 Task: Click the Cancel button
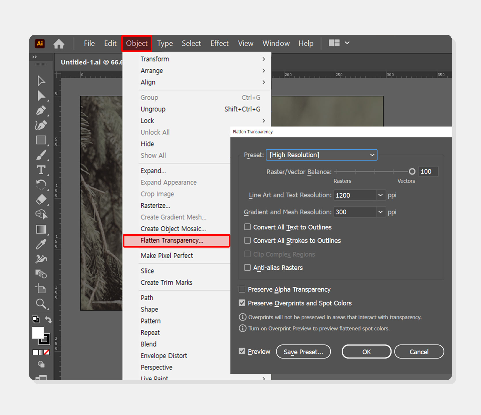click(x=419, y=352)
